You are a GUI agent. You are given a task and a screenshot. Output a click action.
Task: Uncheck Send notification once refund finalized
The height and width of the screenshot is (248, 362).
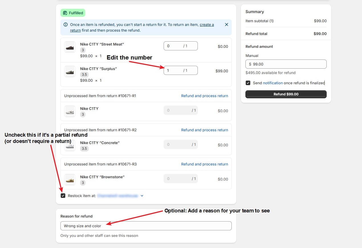248,83
